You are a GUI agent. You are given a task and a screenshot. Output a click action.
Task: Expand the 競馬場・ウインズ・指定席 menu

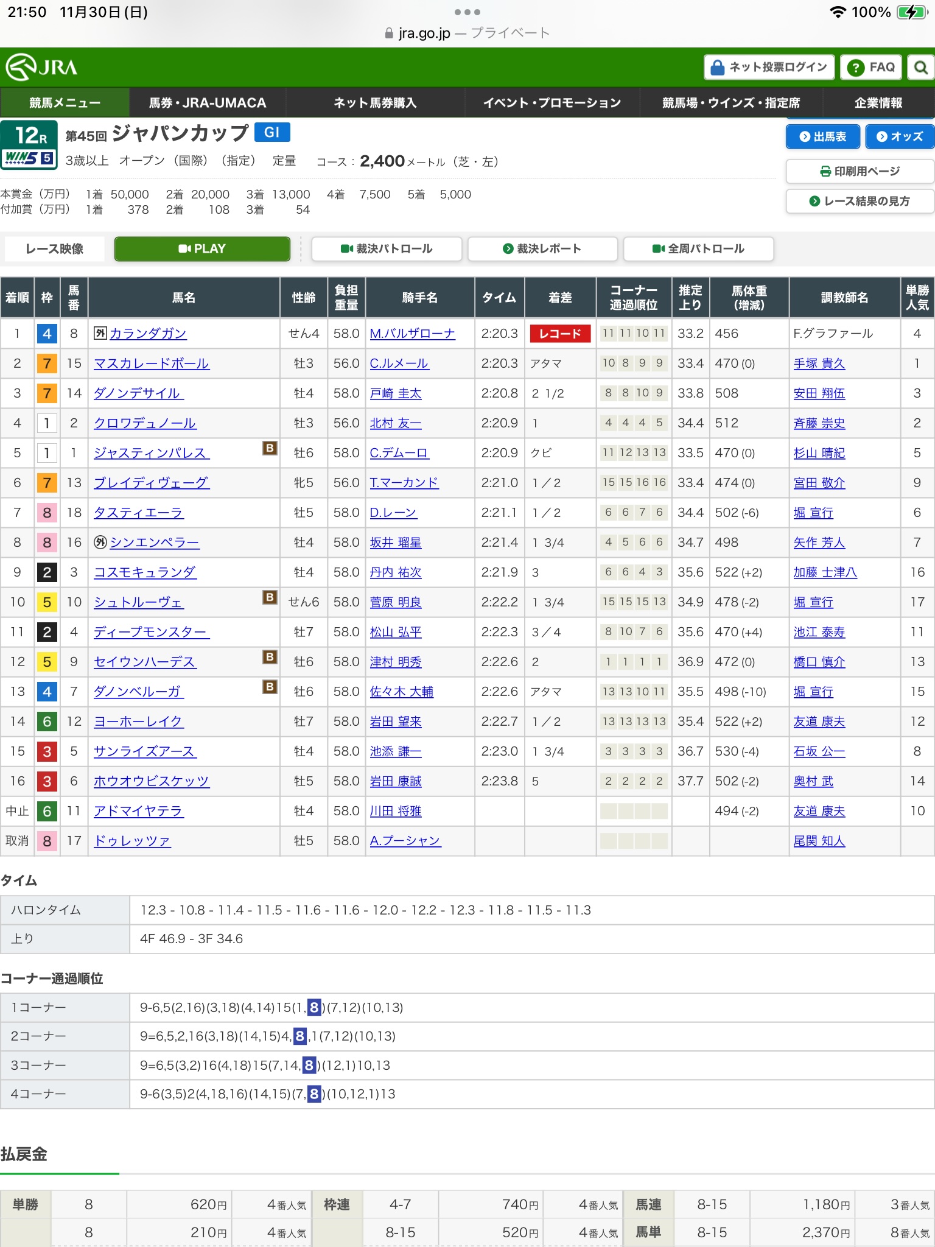coord(730,103)
